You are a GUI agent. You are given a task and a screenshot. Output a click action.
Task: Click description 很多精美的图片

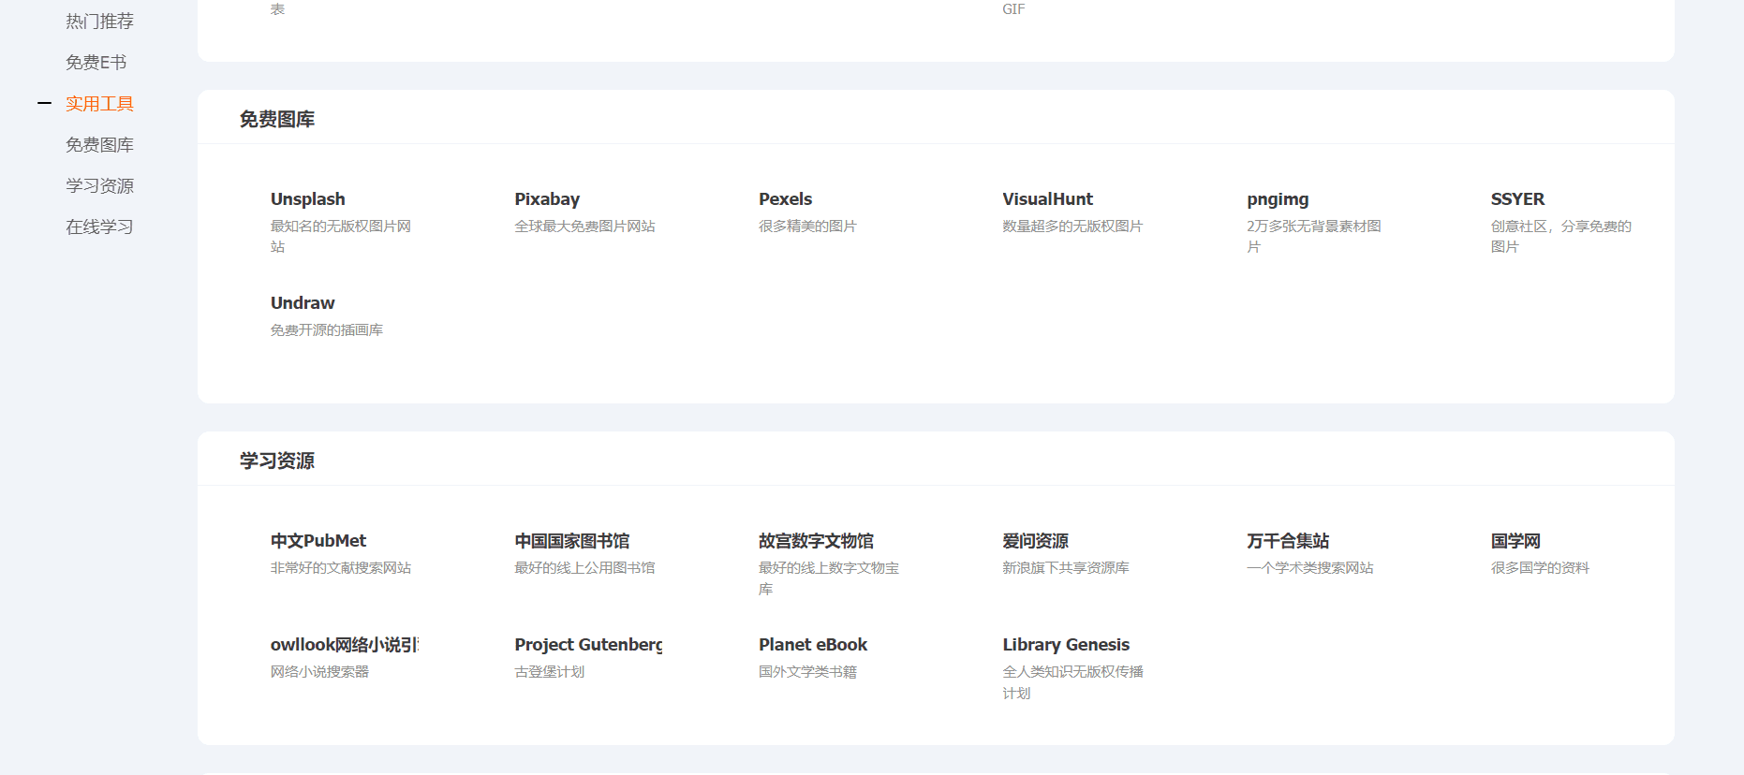point(807,227)
